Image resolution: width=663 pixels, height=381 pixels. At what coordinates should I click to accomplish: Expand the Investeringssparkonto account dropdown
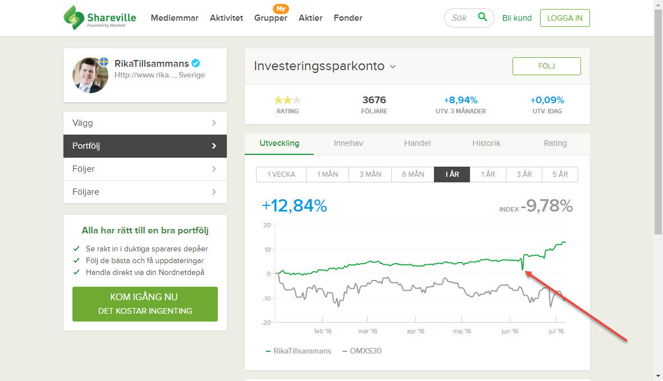(x=393, y=67)
